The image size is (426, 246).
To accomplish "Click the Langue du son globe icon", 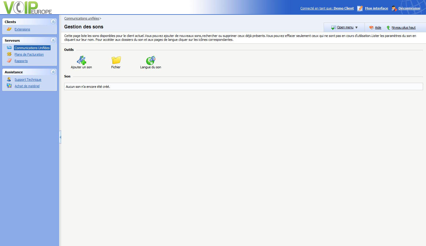I will click(151, 60).
